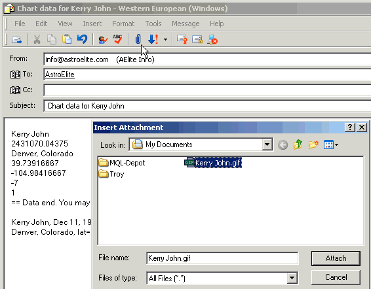Click the Cut scissors icon
Screen dimensions: 371x289
37,39
